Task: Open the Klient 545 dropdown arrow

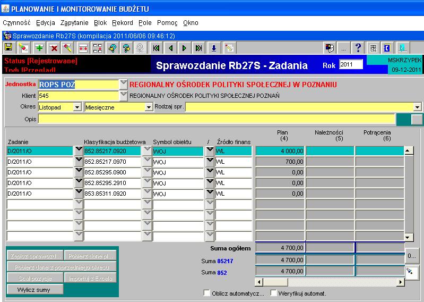Action: 123,95
